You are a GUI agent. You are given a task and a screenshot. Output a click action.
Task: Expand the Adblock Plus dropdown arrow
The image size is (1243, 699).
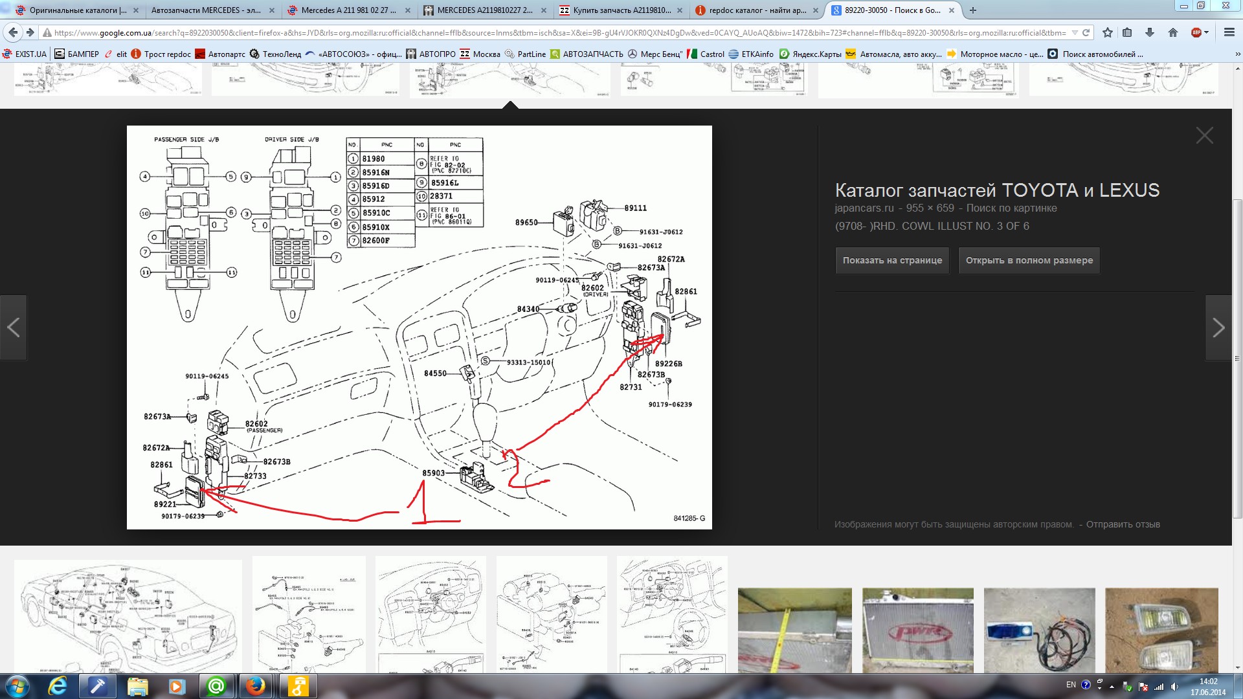(1207, 32)
